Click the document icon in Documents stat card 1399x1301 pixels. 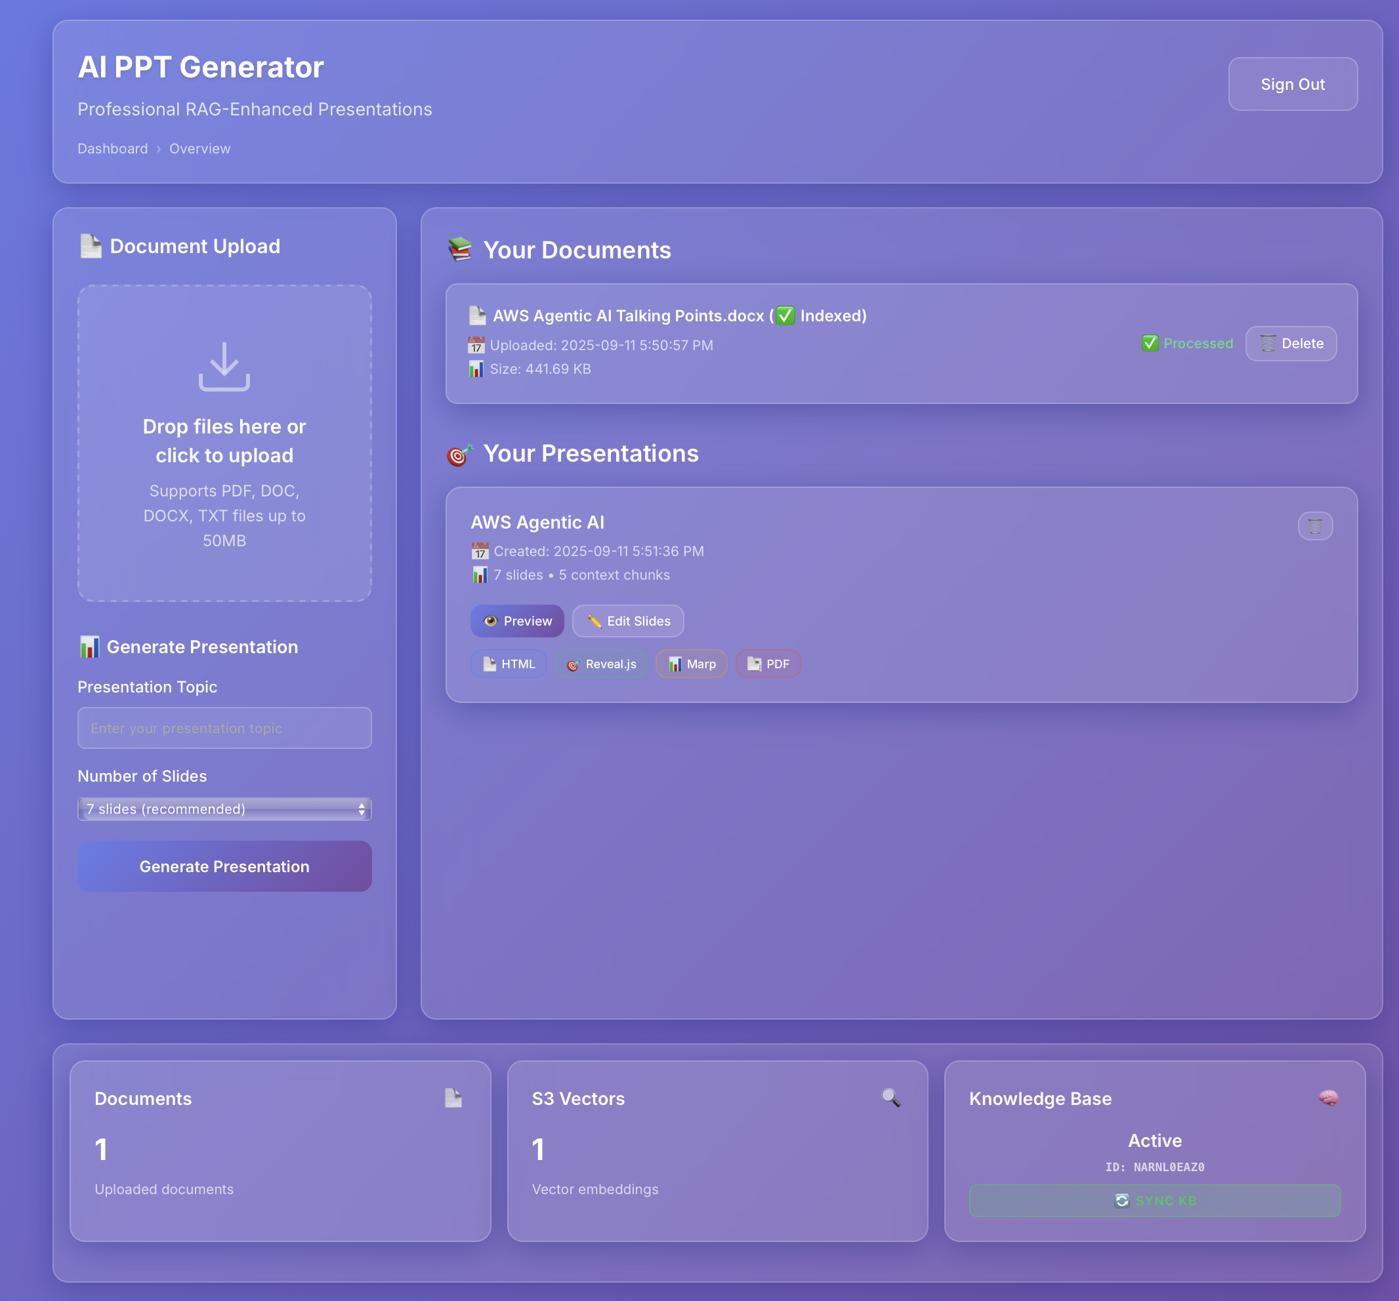[453, 1097]
